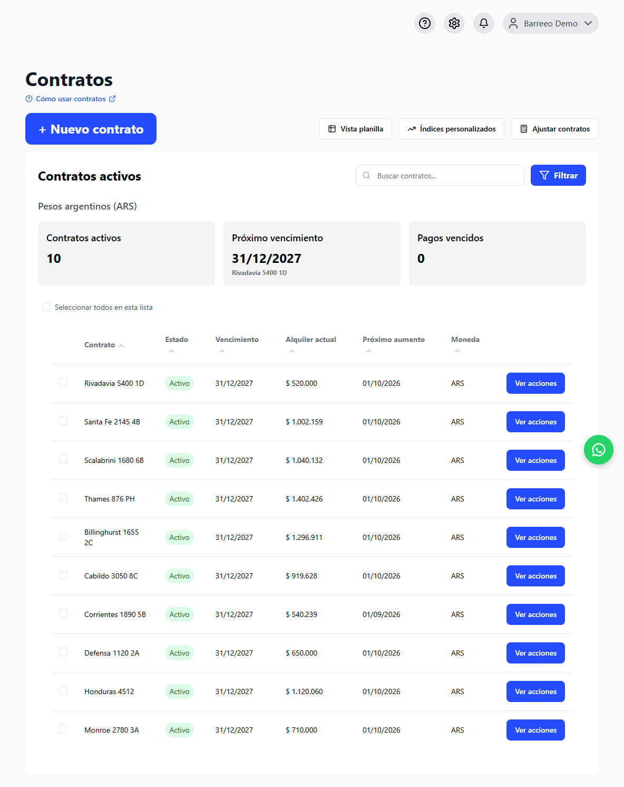Check Seleccionar todos en esta lista
Viewport: 624px width, 787px height.
(x=46, y=307)
